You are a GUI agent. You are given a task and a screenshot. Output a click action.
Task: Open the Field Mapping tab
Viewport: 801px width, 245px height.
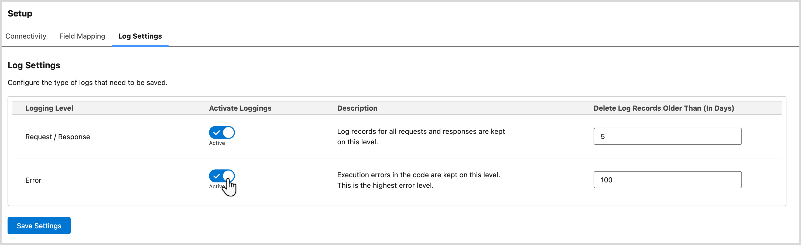[x=82, y=36]
